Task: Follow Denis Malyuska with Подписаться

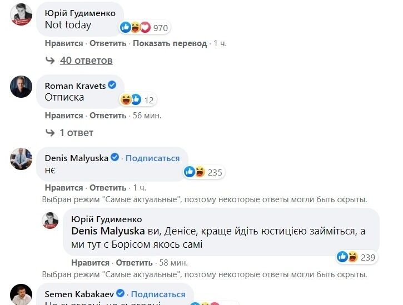Action: (x=152, y=158)
